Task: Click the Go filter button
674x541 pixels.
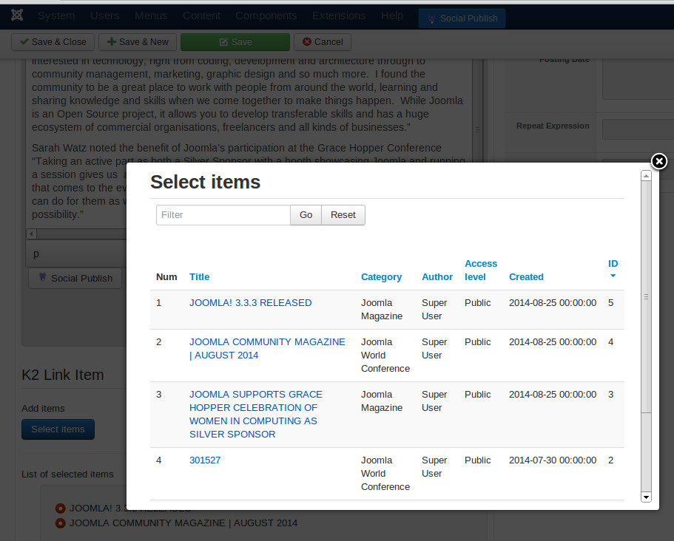Action: click(306, 214)
